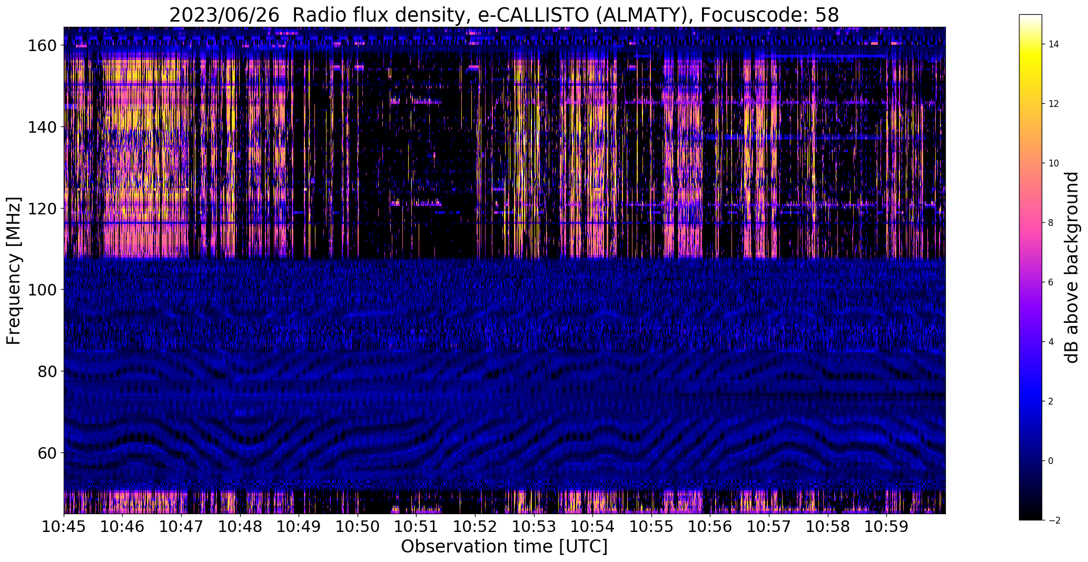Screen dimensions: 1088x562
Task: Click the colorbar gradient strip
Action: click(1031, 267)
